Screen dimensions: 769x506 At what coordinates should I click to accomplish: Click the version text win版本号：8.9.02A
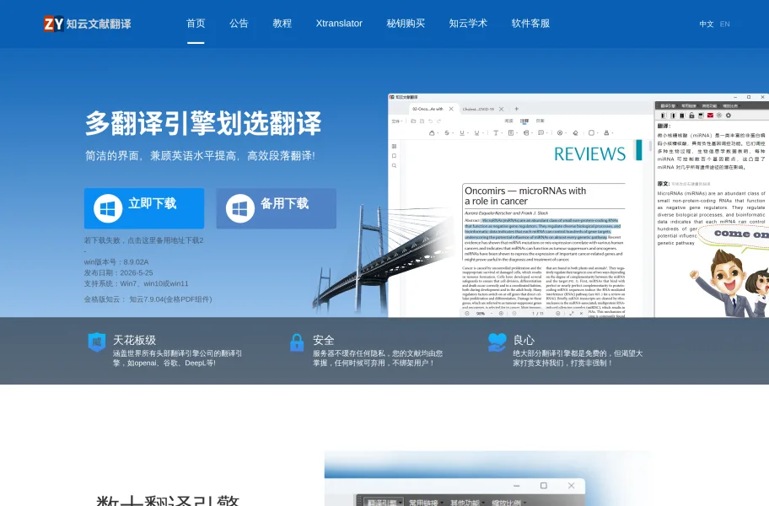(x=116, y=261)
